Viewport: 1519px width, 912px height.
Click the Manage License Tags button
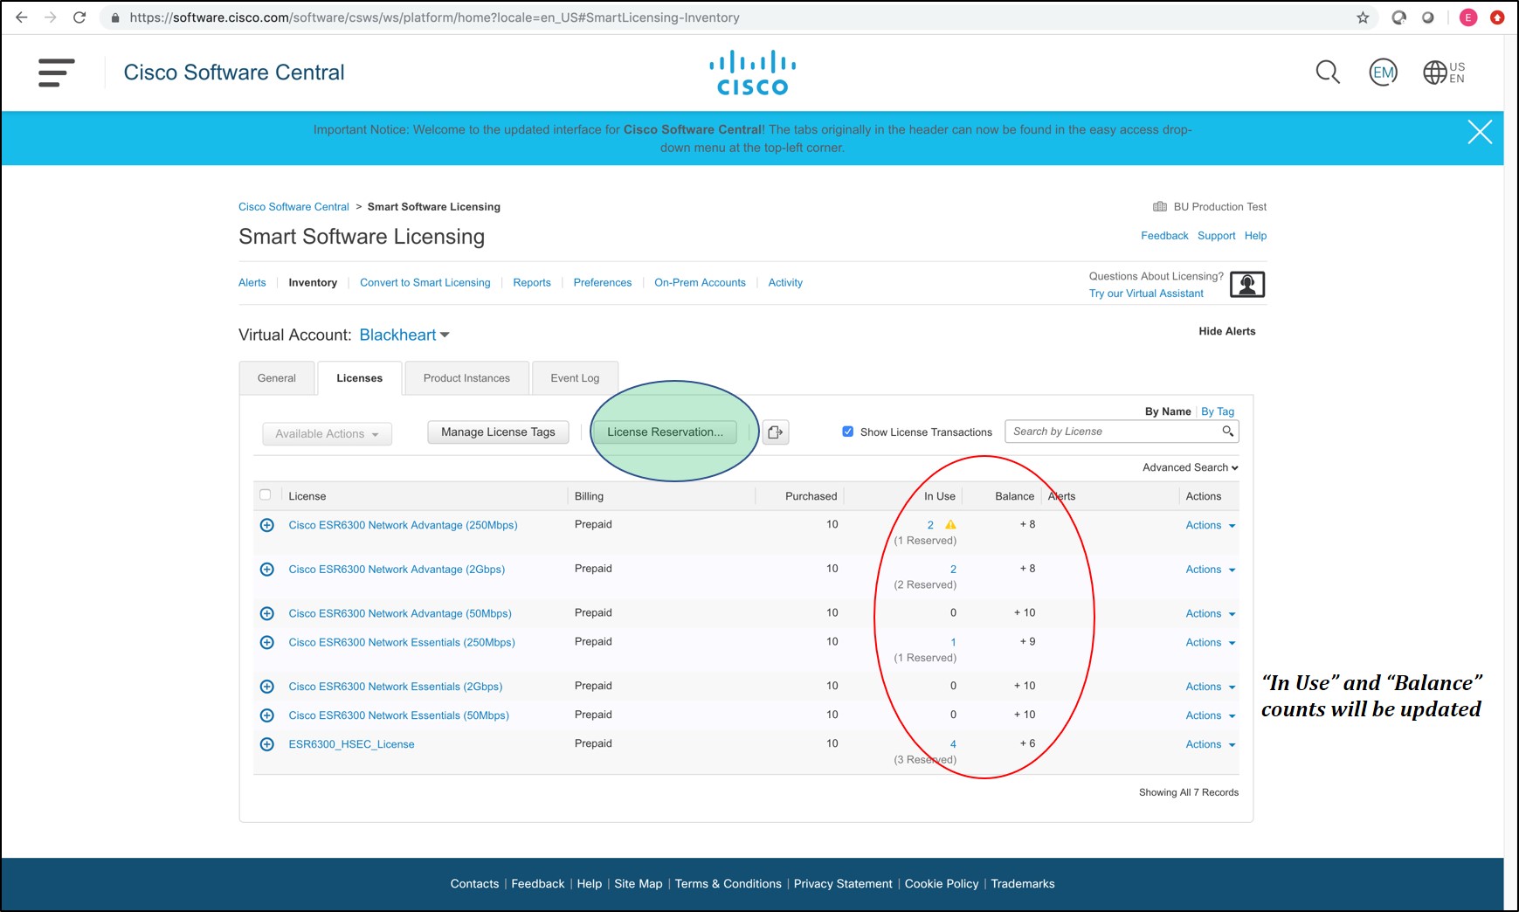tap(498, 432)
